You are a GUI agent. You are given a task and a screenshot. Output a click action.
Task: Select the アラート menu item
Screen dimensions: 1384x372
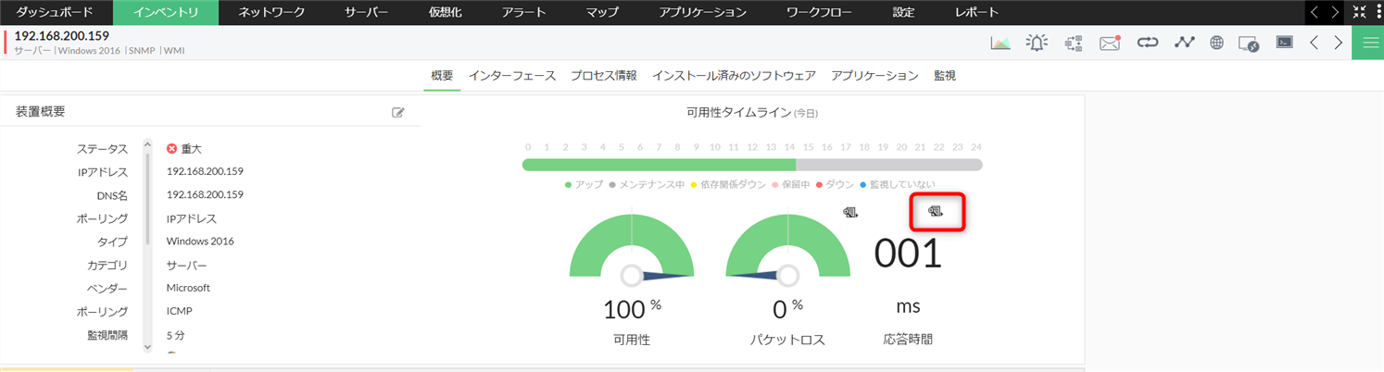coord(523,12)
